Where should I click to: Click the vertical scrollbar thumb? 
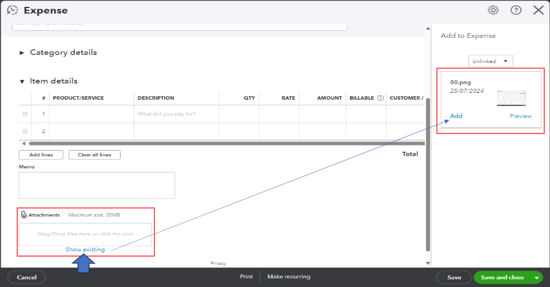tap(428, 175)
